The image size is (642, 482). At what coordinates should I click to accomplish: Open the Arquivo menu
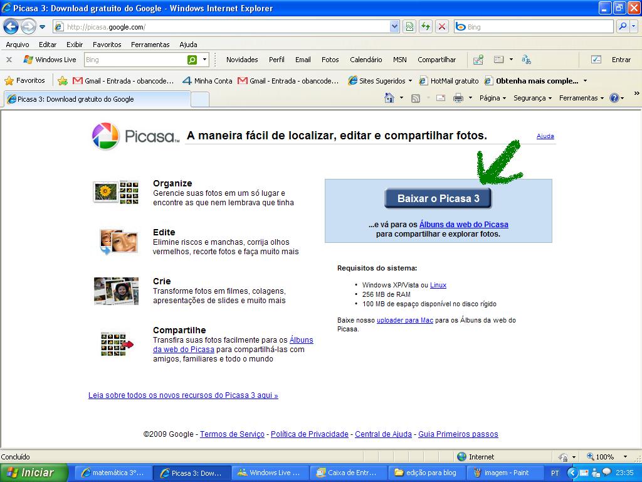click(x=17, y=45)
